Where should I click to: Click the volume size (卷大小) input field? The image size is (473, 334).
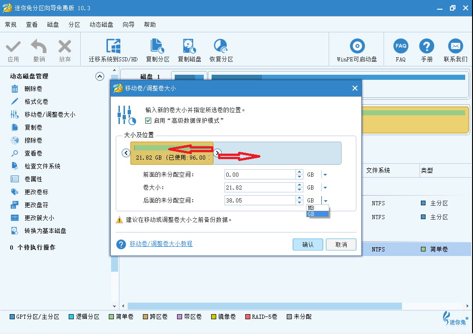click(260, 188)
